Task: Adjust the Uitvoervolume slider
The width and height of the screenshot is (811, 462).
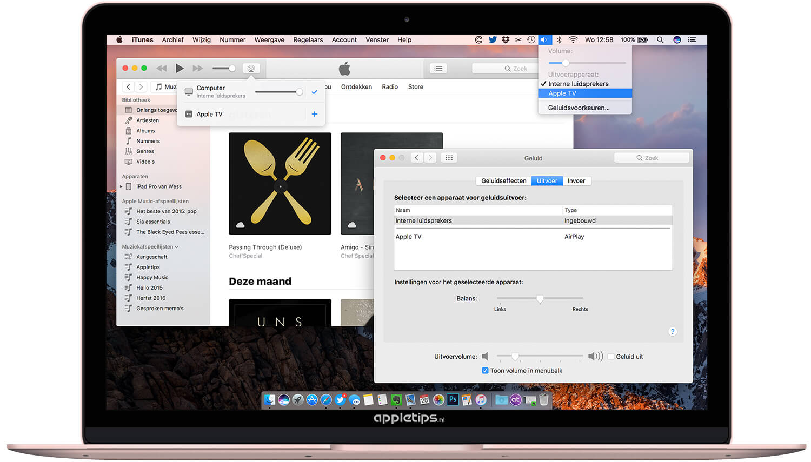Action: (540, 356)
